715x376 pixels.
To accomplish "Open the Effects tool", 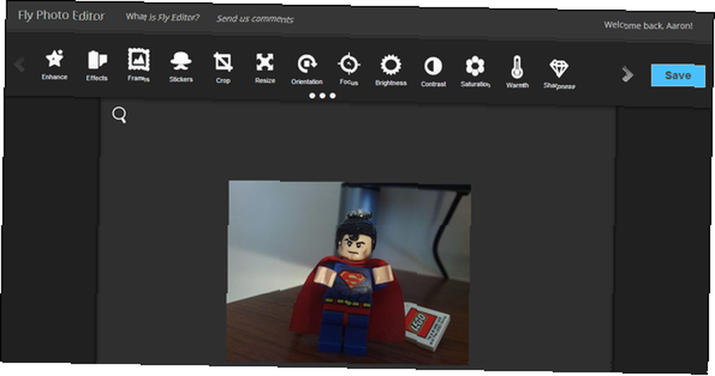I will point(97,66).
